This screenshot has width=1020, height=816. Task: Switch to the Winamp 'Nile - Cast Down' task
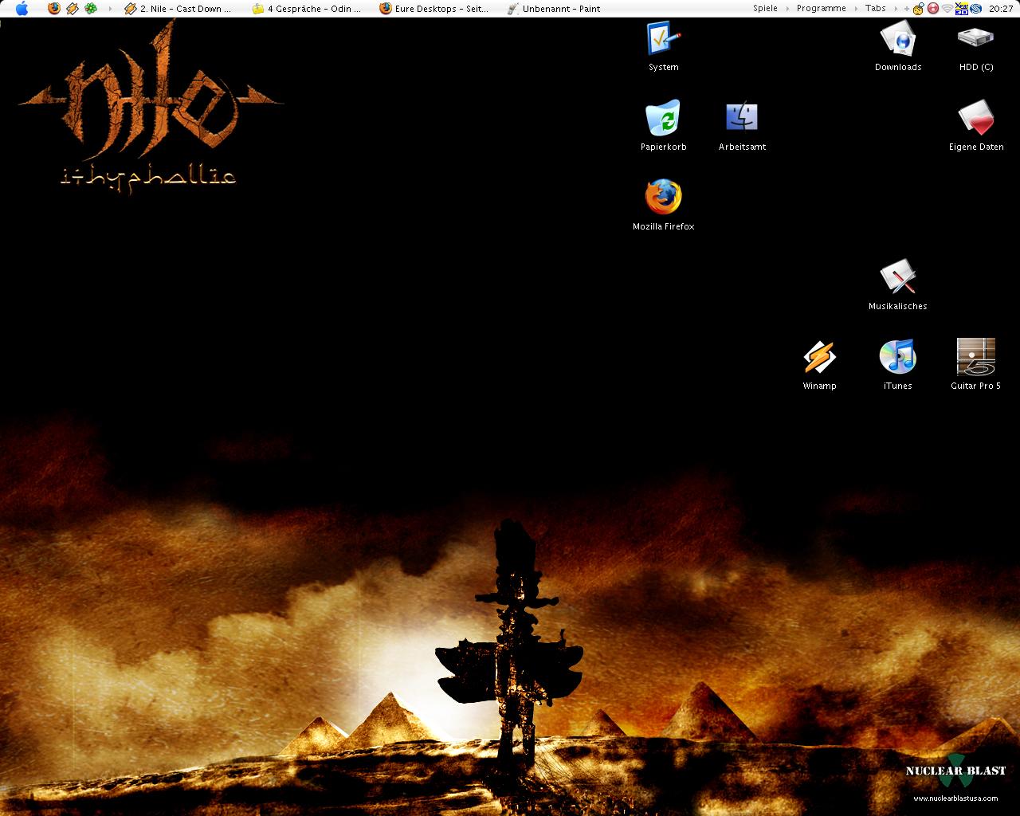coord(179,9)
